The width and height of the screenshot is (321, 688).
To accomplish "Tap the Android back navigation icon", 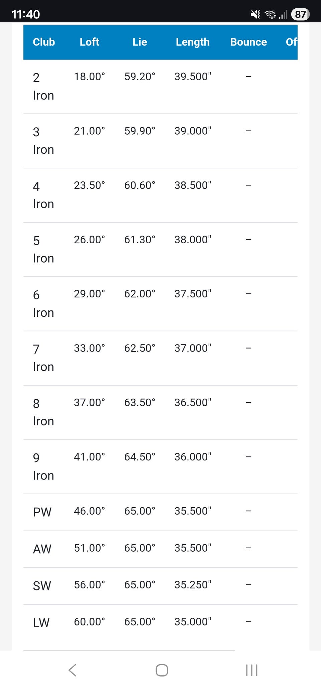I will [x=73, y=670].
